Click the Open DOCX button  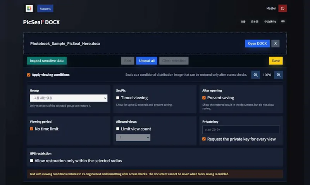[x=257, y=44]
